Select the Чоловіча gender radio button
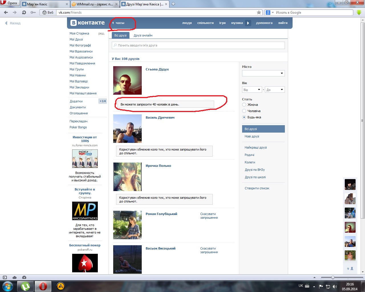 [244, 111]
